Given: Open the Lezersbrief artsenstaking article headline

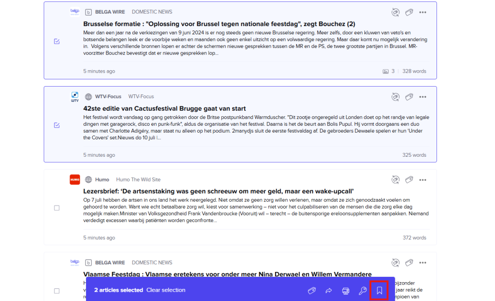Looking at the screenshot, I should coord(218,191).
